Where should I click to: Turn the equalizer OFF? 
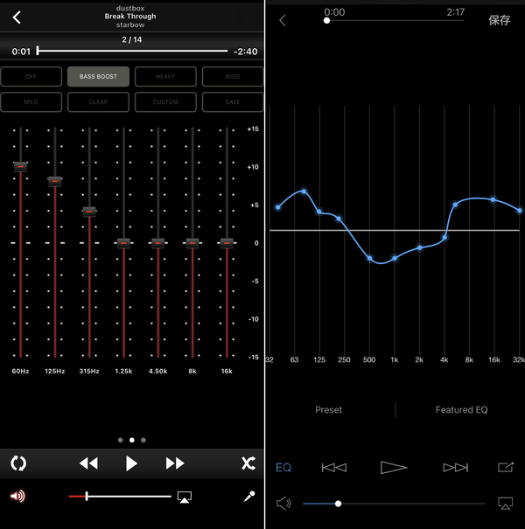point(31,77)
